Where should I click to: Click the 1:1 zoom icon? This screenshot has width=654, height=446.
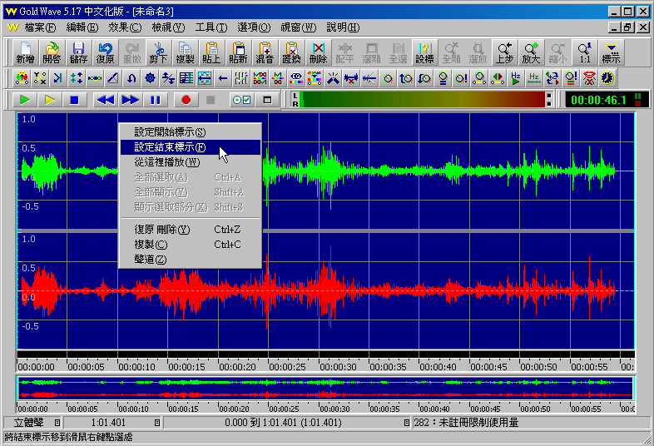click(584, 52)
